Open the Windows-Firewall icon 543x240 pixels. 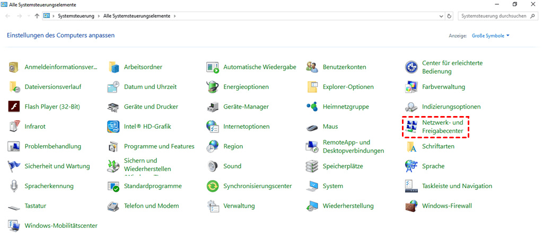[x=411, y=206]
